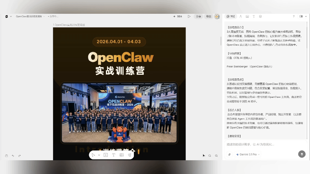Undo the last action
Viewport: 310px width, 174px height.
[x=13, y=156]
